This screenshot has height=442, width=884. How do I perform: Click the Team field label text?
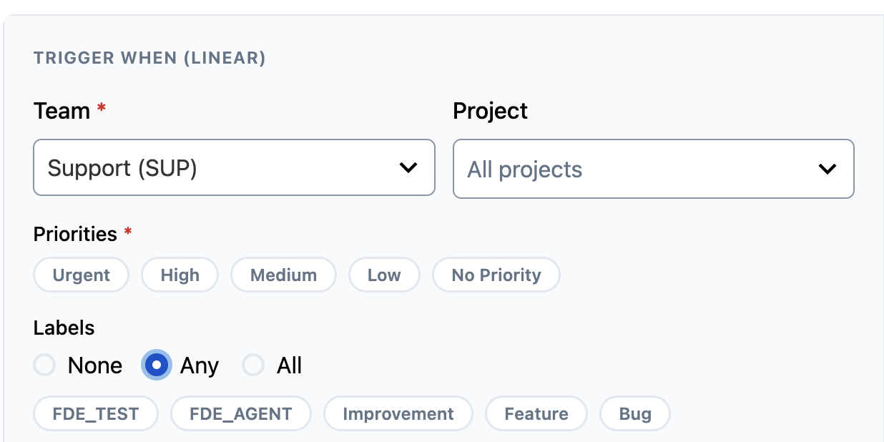point(62,111)
